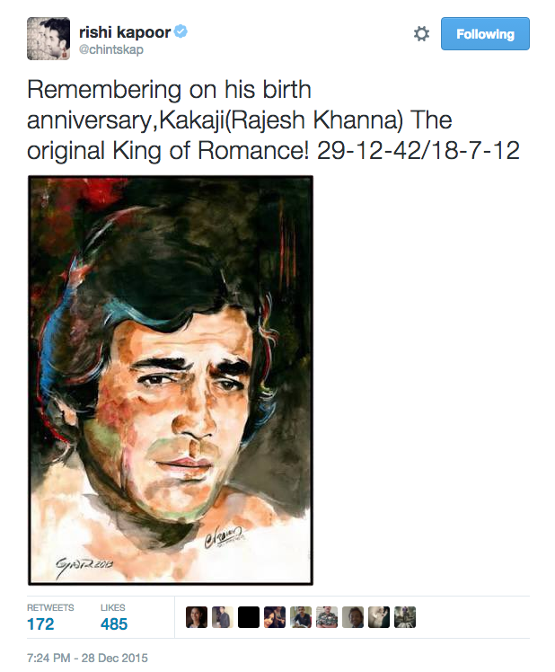Visit the @chintskap handle link

click(110, 50)
